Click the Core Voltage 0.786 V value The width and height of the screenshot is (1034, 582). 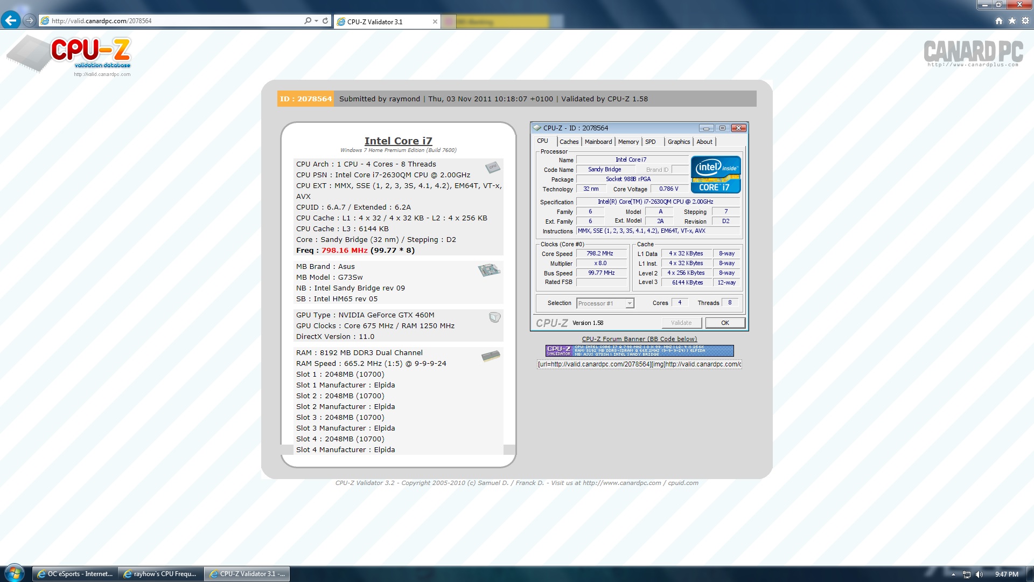[669, 189]
